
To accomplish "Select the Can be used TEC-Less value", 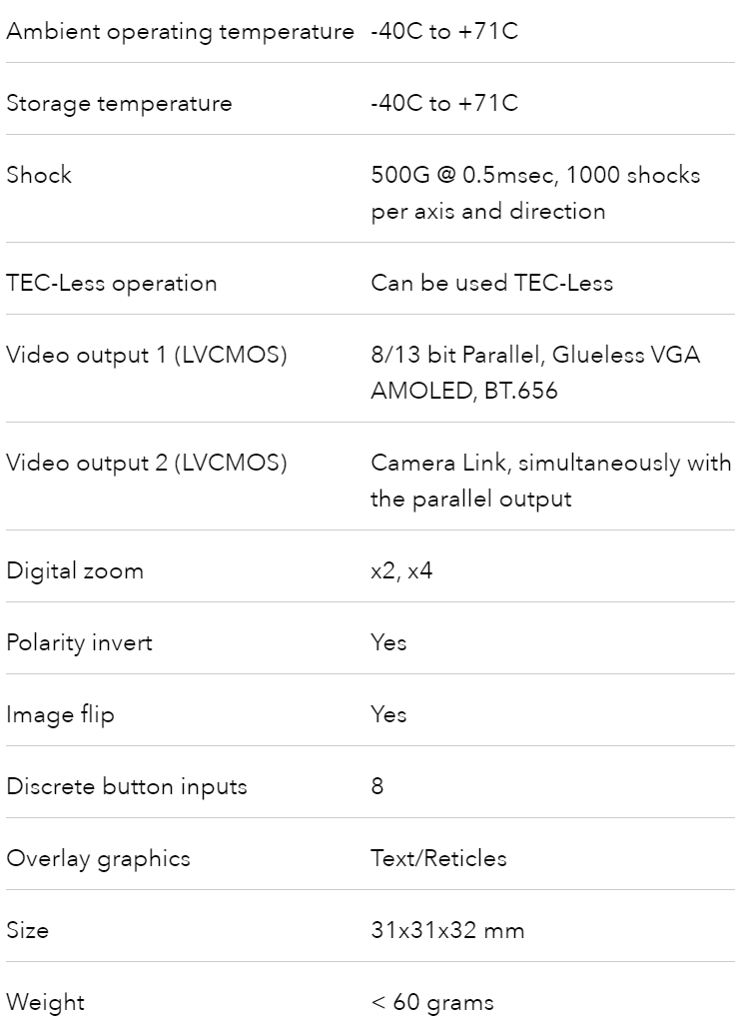I will tap(491, 283).
